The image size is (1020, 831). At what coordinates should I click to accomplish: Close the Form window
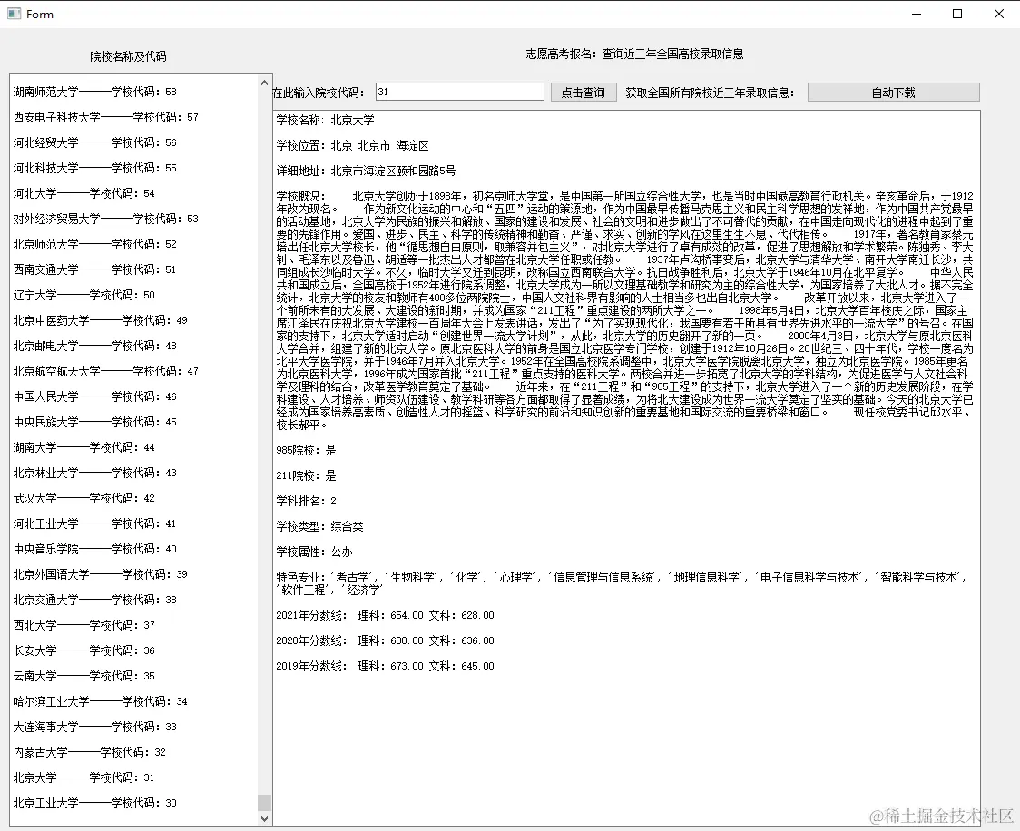pos(999,14)
